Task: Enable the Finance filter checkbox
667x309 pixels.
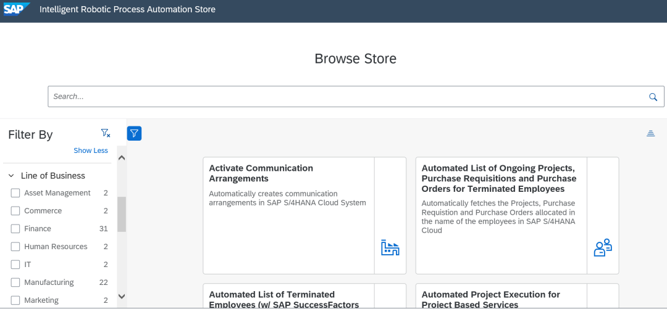Action: (x=15, y=229)
